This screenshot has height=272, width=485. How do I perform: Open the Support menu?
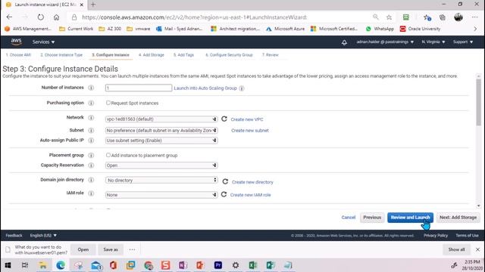(463, 42)
